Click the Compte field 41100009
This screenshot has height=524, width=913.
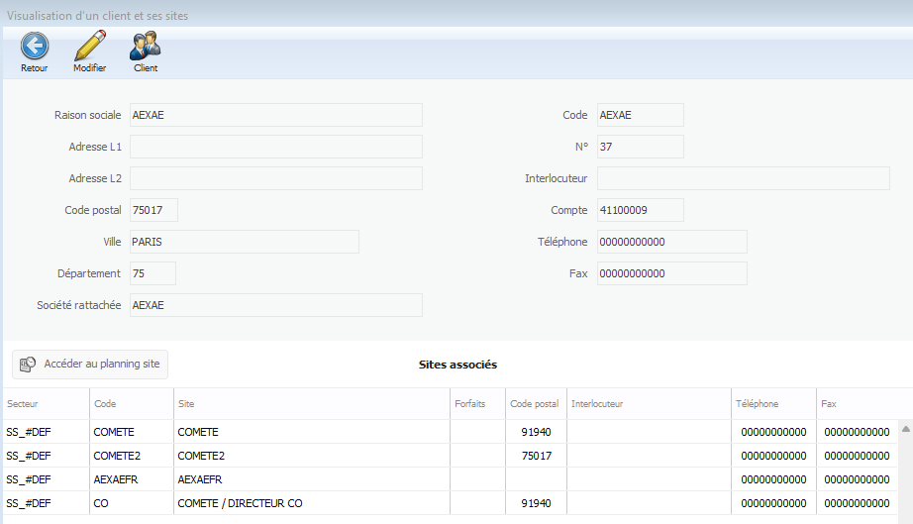pyautogui.click(x=640, y=210)
